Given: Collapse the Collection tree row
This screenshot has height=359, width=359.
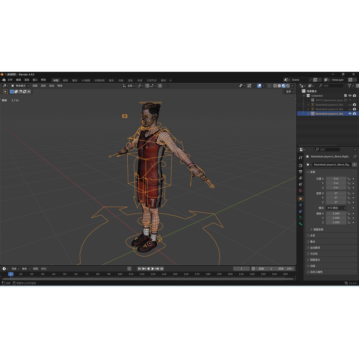Looking at the screenshot, I should coord(304,96).
